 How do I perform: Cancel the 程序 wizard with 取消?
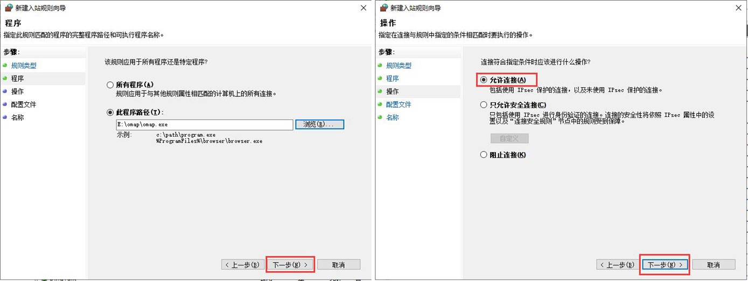click(338, 265)
